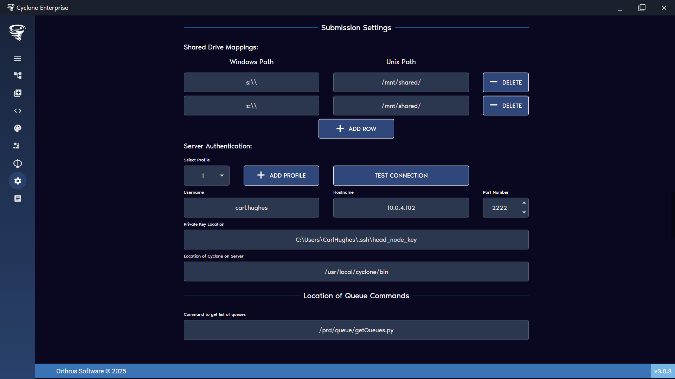Click the add-to-library plus icon in sidebar
The width and height of the screenshot is (675, 379).
(18, 93)
